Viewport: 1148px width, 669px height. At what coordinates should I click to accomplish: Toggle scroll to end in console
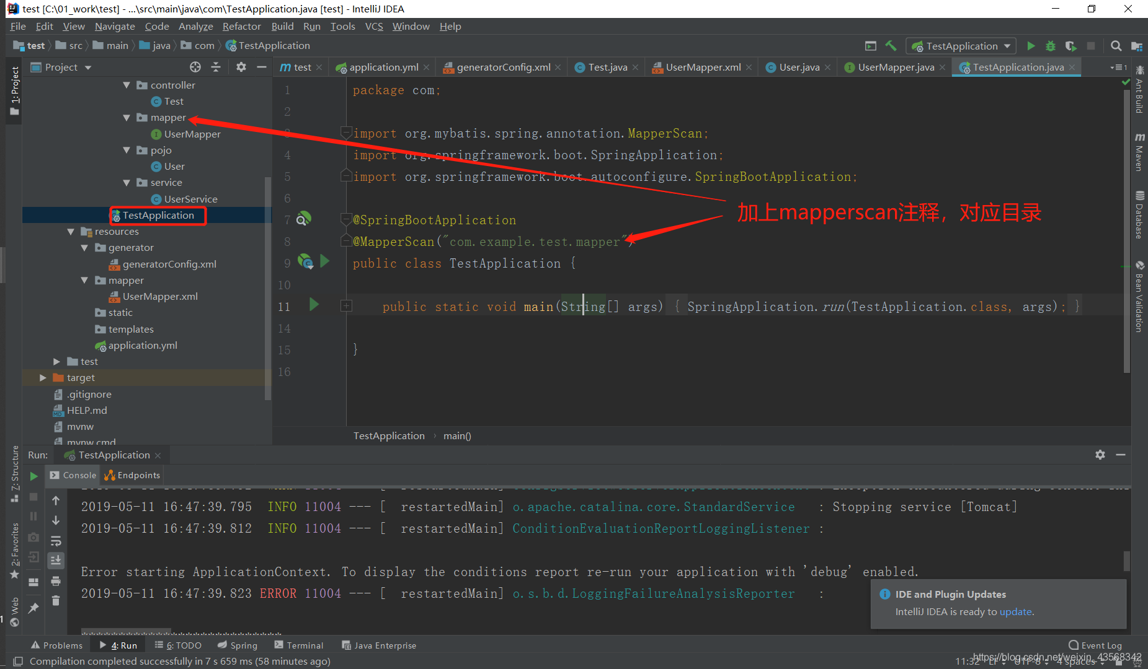[x=56, y=561]
